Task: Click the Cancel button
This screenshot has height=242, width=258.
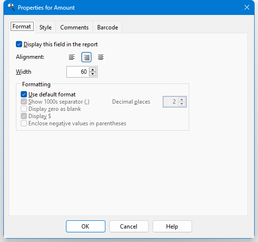Action: 129,227
